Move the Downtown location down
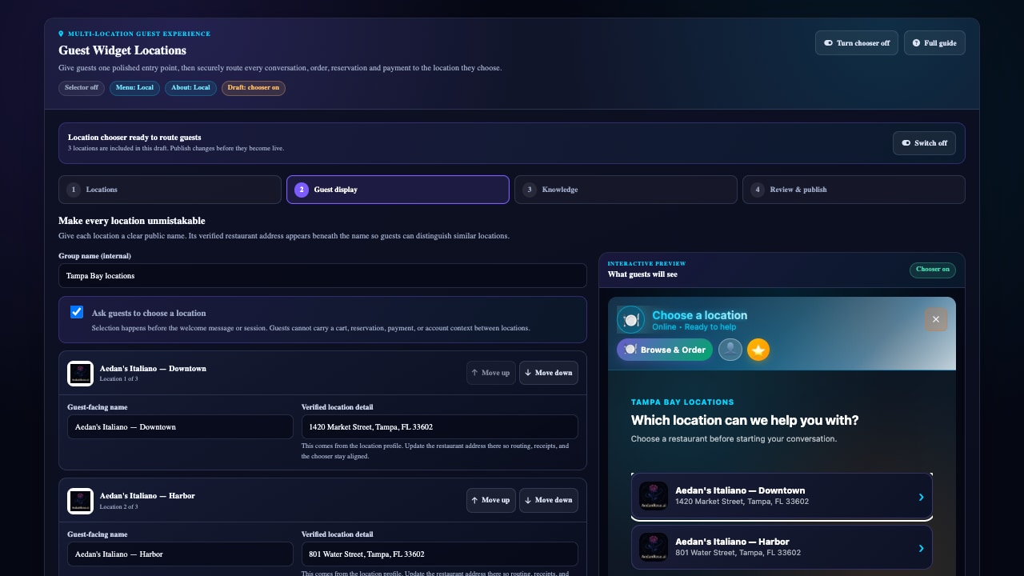Screen dimensions: 1024x576 click(549, 373)
